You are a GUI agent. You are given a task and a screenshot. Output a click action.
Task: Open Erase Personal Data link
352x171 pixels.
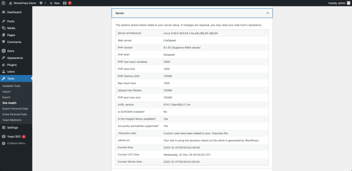point(15,114)
